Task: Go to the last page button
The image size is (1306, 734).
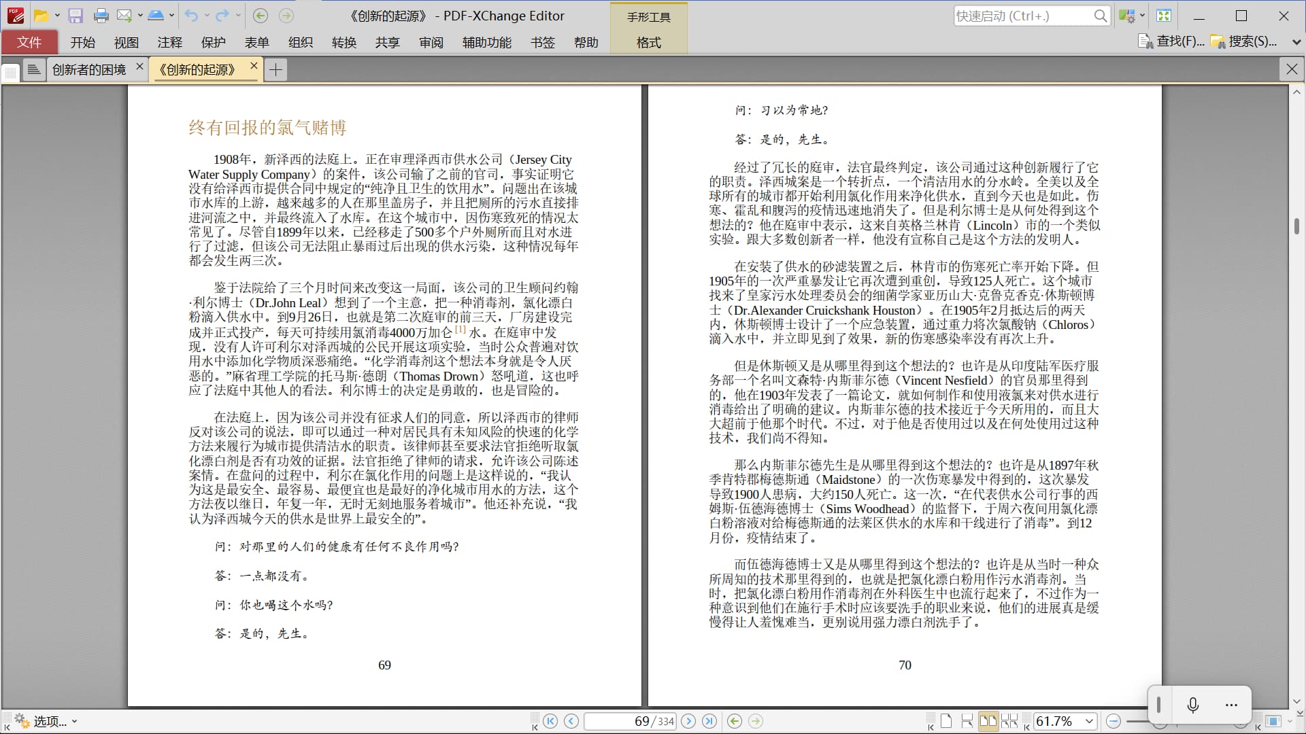Action: (x=709, y=721)
